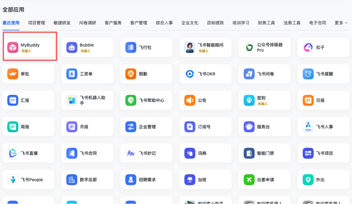The height and width of the screenshot is (204, 352).
Task: Launch 飞行社 app icon
Action: [131, 47]
